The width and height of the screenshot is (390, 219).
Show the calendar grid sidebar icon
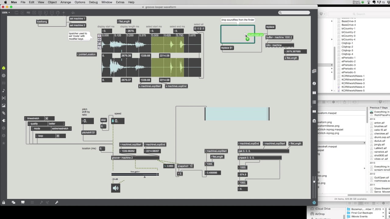click(314, 71)
